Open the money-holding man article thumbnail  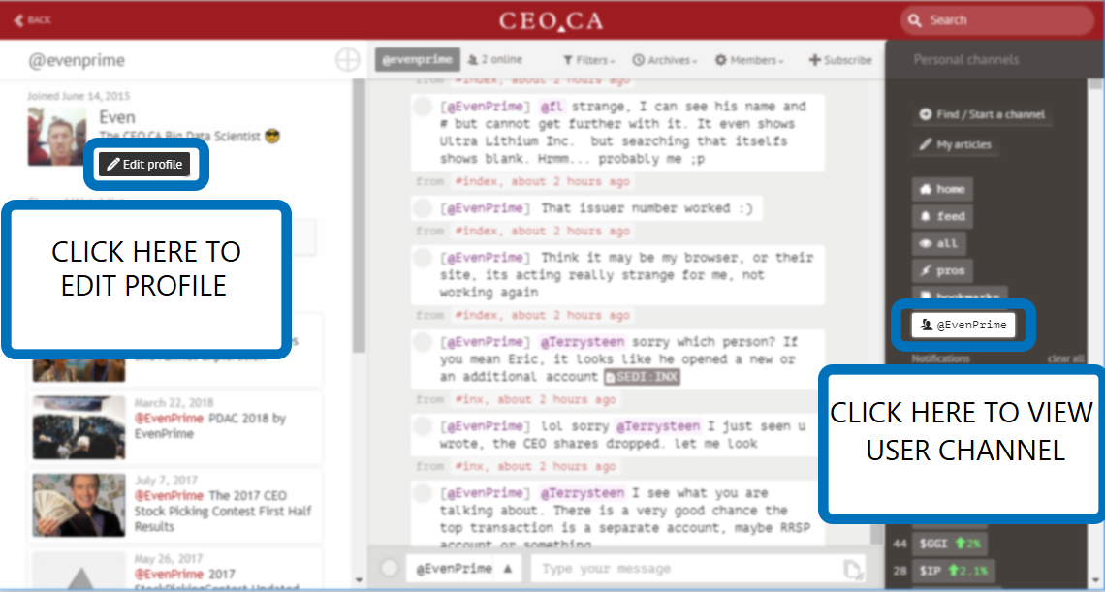click(x=79, y=505)
